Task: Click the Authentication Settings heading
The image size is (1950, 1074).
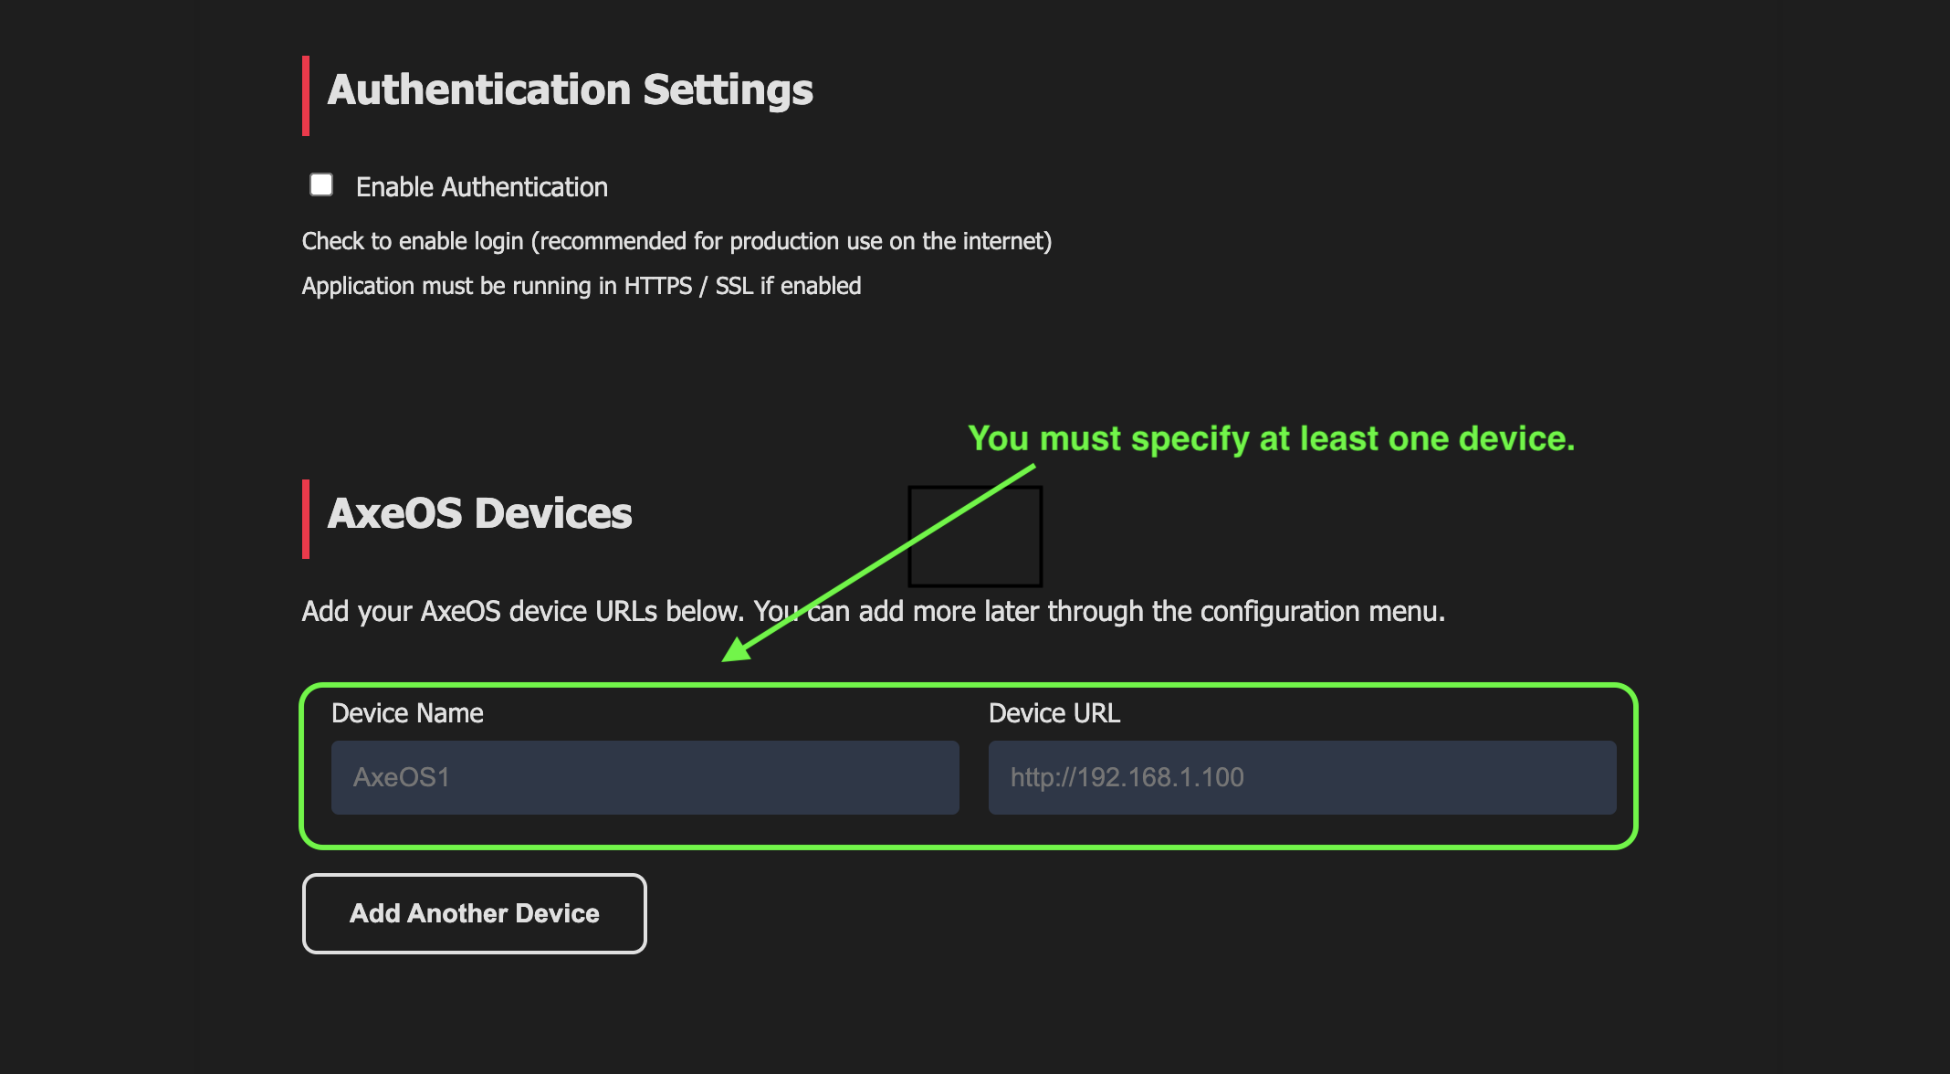Action: [x=570, y=90]
